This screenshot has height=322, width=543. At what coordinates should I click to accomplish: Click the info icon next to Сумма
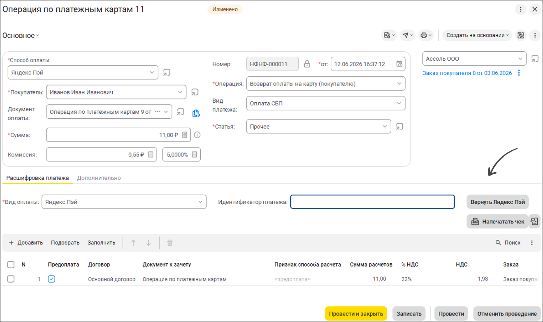pyautogui.click(x=197, y=135)
